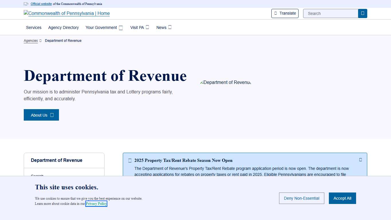Open the Official website link
The image size is (391, 220).
pos(41,4)
